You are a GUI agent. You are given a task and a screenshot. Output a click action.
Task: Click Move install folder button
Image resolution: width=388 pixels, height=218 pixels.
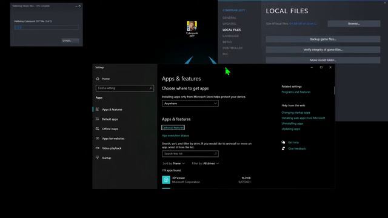pos(323,60)
